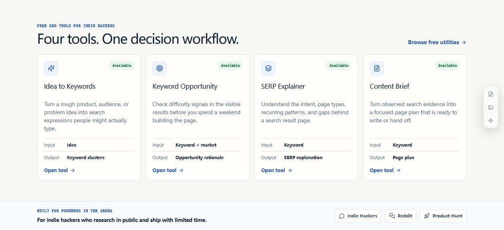Select the Content Brief card title

[x=390, y=86]
